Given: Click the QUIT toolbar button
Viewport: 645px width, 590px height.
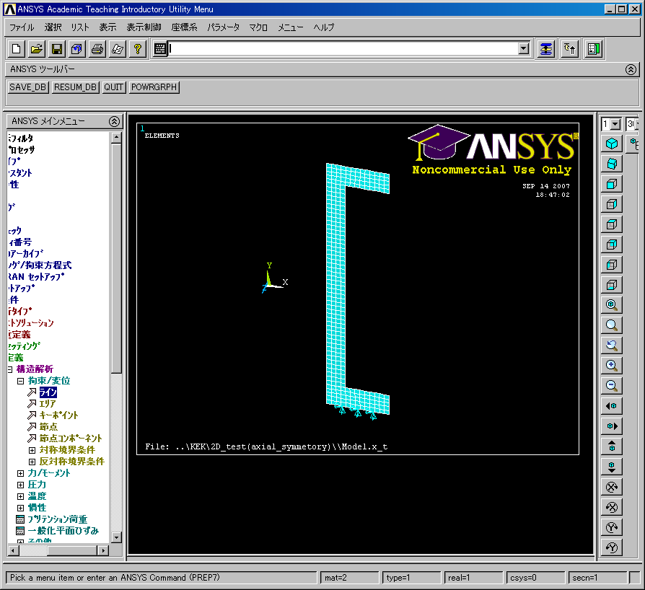Looking at the screenshot, I should [x=113, y=87].
